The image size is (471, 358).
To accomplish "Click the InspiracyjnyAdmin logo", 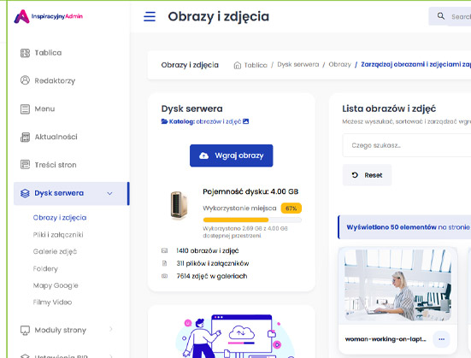I will (x=49, y=16).
